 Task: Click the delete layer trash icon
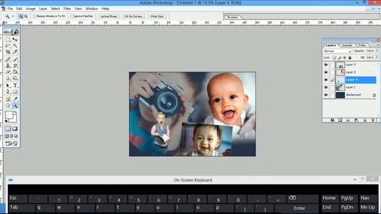pyautogui.click(x=373, y=120)
